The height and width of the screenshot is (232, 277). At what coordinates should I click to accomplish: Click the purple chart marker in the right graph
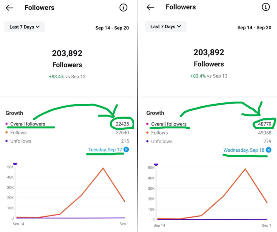156,164
